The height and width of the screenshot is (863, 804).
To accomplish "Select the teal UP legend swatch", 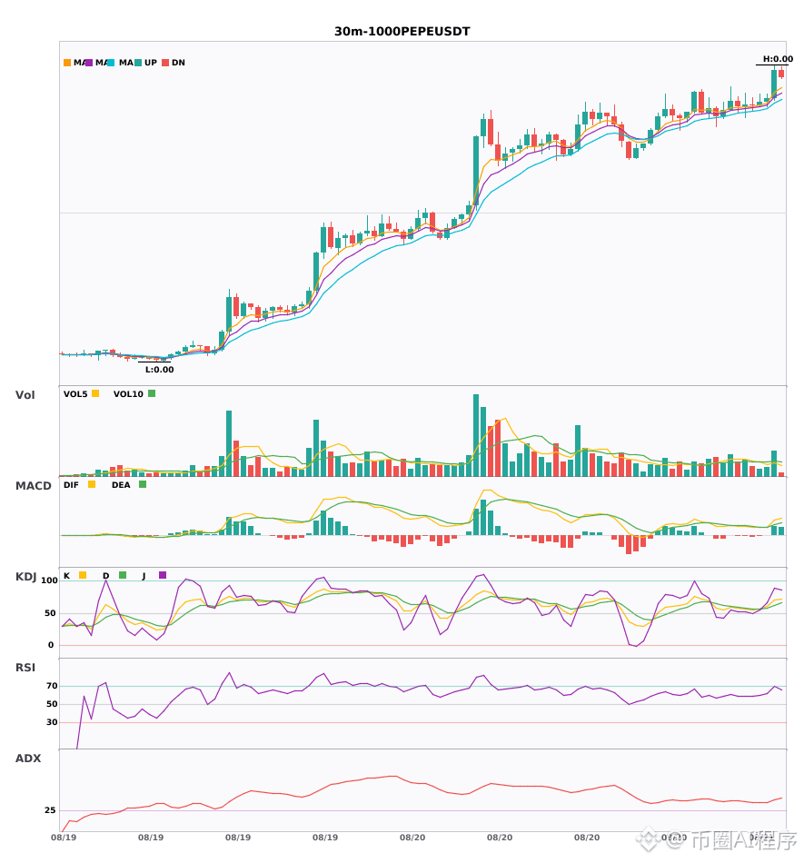I will point(138,63).
